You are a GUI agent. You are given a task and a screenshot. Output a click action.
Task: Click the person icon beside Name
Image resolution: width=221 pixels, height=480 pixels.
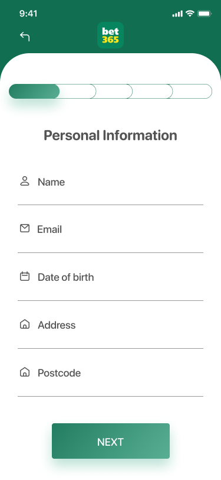(25, 181)
